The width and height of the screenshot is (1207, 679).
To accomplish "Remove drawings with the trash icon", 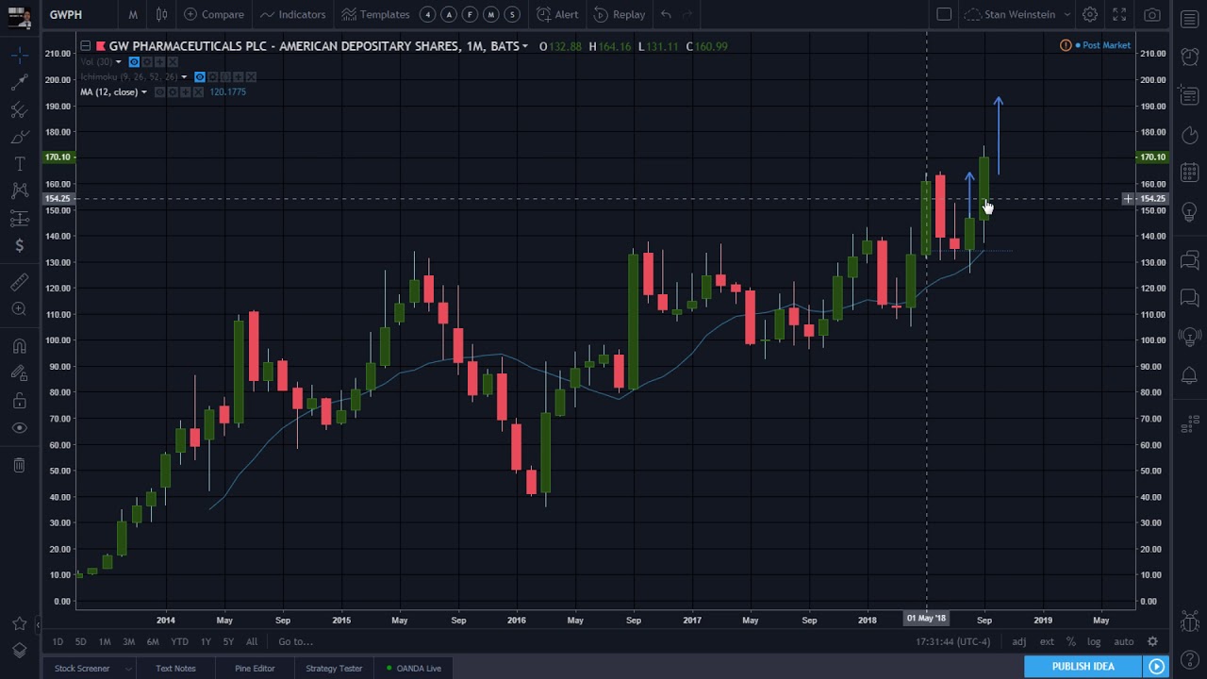I will click(x=19, y=465).
